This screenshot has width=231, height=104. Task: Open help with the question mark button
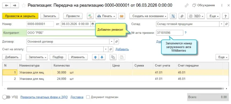tap(225, 16)
